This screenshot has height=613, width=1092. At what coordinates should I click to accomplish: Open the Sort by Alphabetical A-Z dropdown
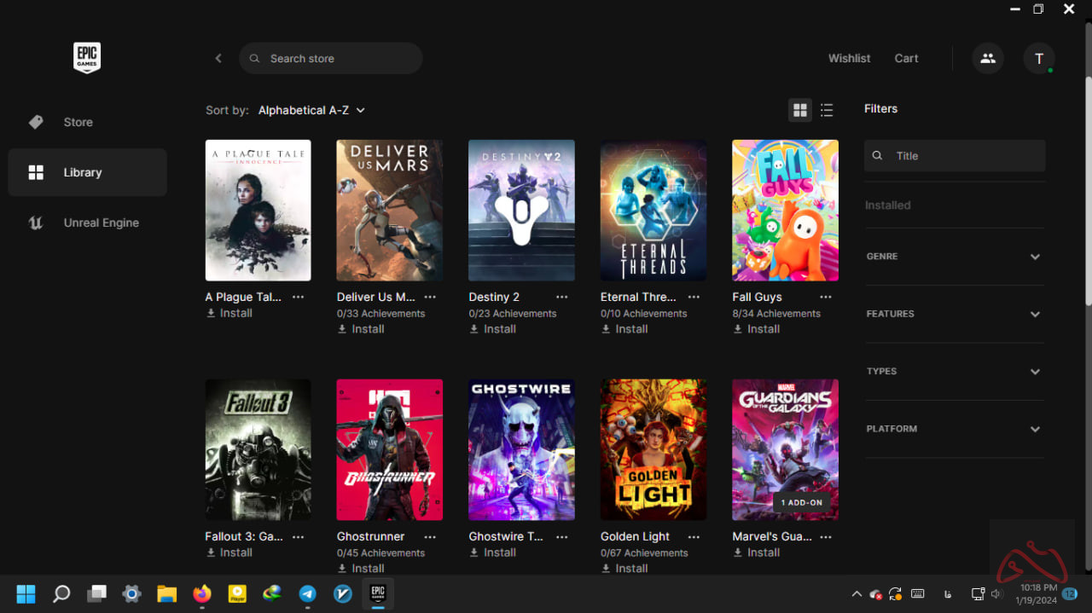[x=311, y=110]
